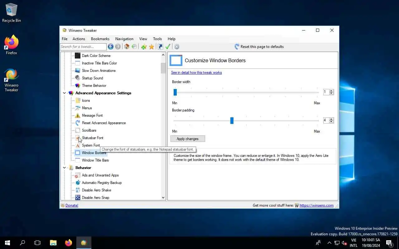Click the Scrollbars item icon
Viewport: 399px width, 249px height.
click(x=78, y=130)
